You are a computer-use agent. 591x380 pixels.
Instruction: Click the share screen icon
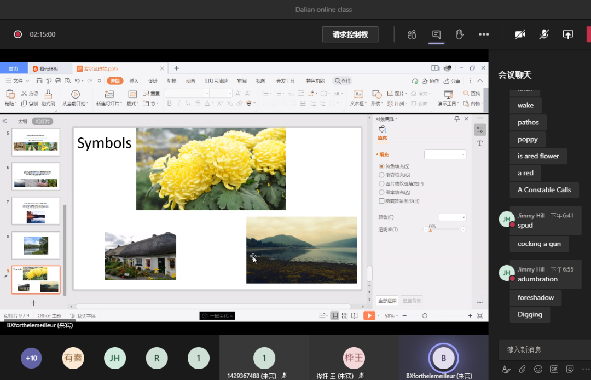(568, 34)
